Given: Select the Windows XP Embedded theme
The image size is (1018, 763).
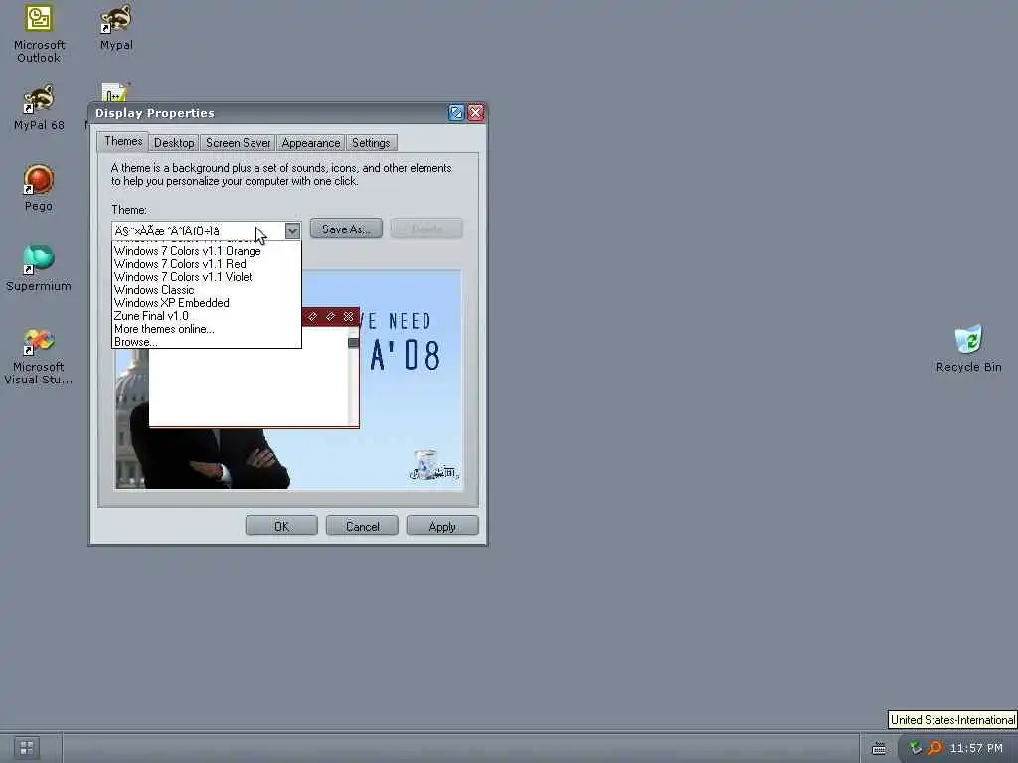Looking at the screenshot, I should coord(207,303).
